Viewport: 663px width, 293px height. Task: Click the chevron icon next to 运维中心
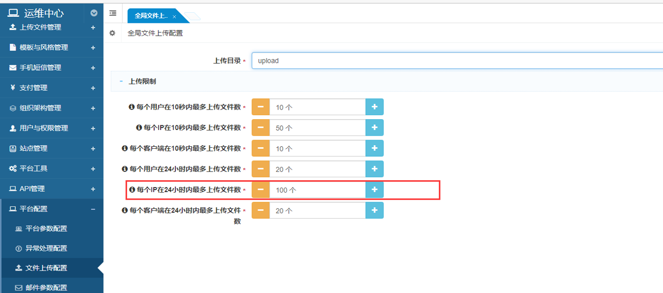(x=94, y=13)
